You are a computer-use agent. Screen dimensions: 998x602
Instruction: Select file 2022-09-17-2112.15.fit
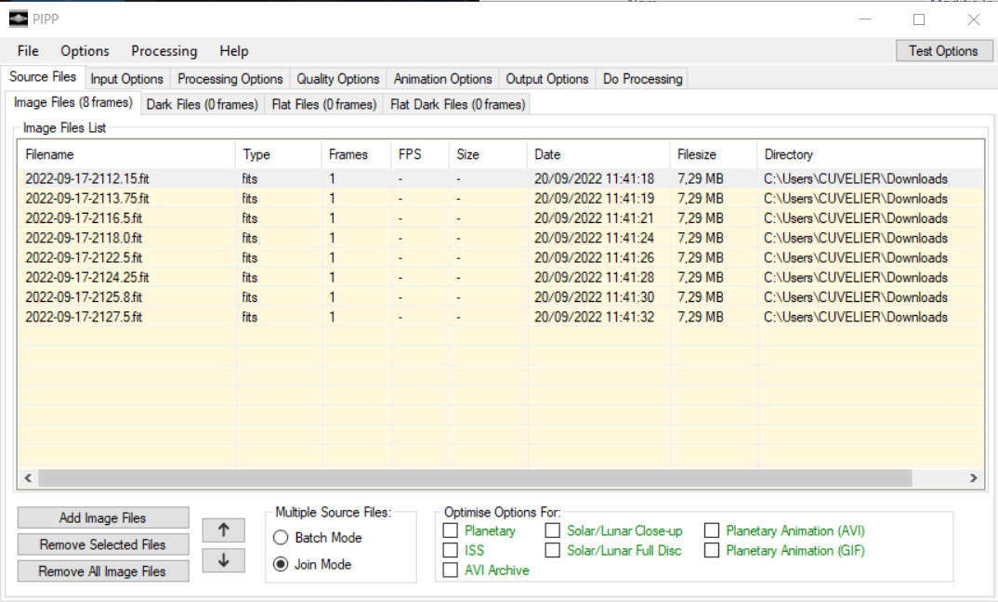click(87, 178)
